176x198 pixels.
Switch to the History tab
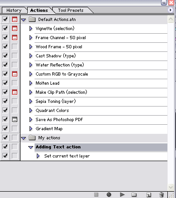click(14, 10)
